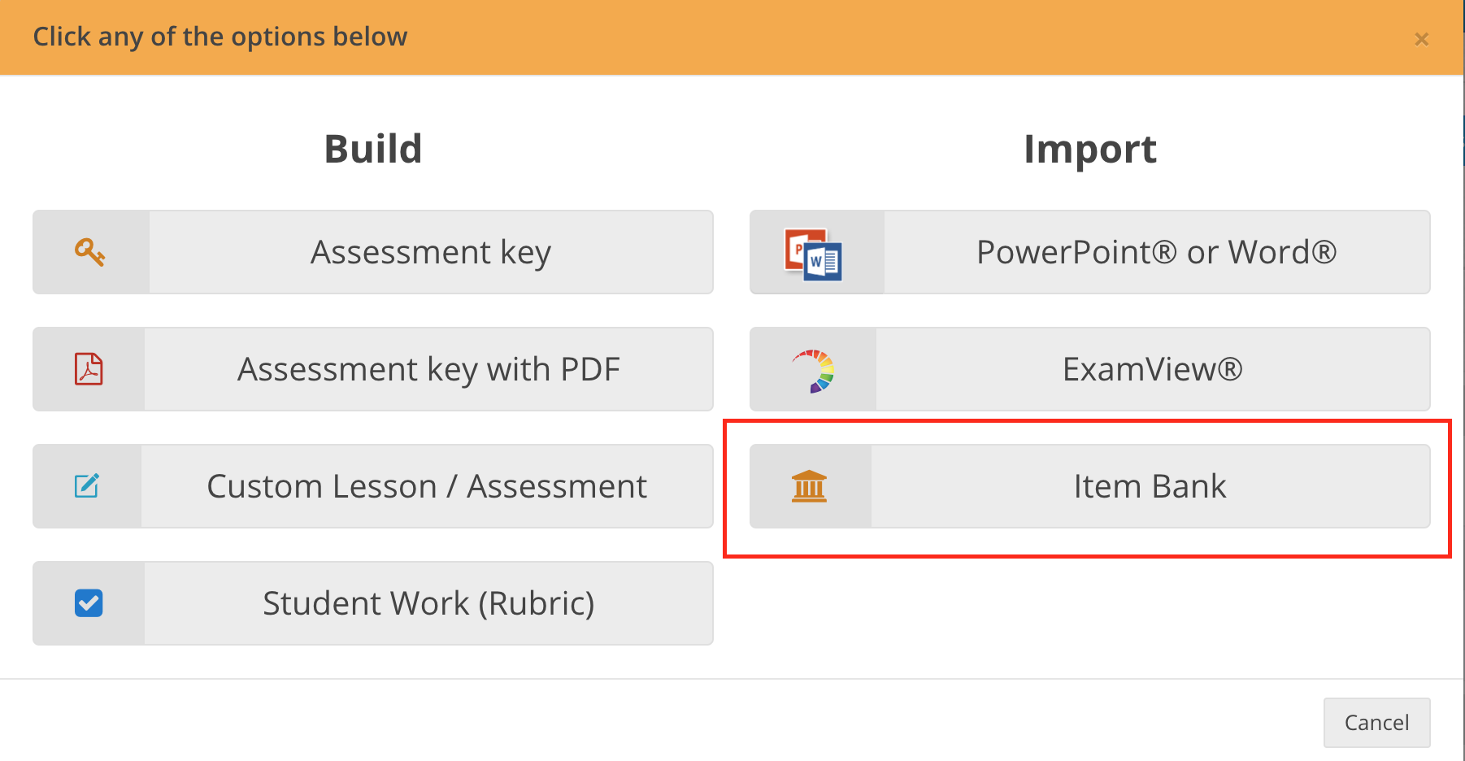This screenshot has width=1465, height=761.
Task: Click the blue checkmark rubric icon
Action: (x=89, y=603)
